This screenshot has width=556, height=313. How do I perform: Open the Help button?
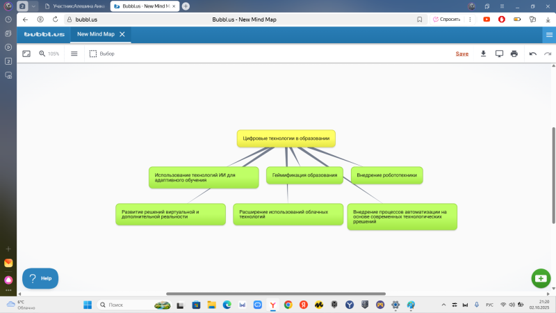(40, 278)
